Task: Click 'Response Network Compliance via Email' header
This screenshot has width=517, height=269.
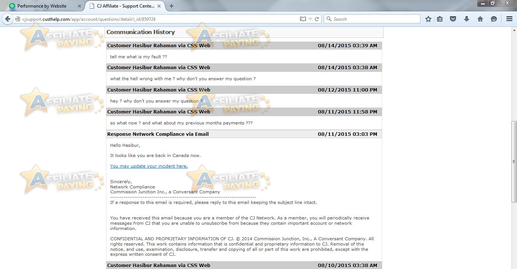Action: [158, 134]
